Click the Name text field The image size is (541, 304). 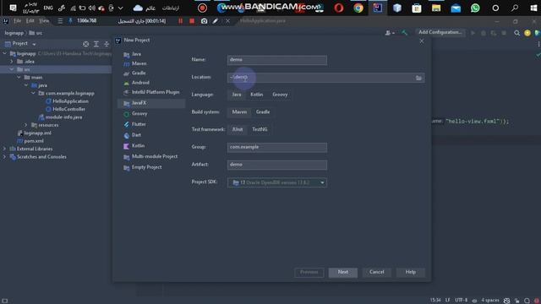pyautogui.click(x=277, y=60)
